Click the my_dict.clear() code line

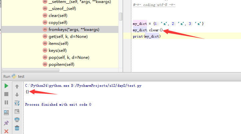pyautogui.click(x=148, y=30)
